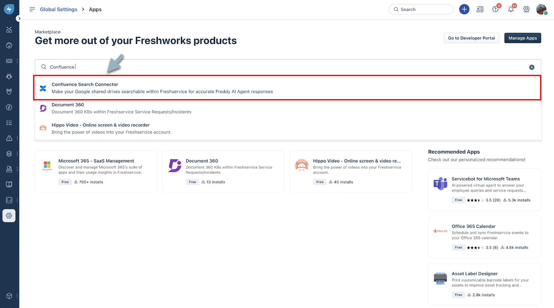The height and width of the screenshot is (308, 554).
Task: Open the shield sidebar icon
Action: tap(9, 92)
